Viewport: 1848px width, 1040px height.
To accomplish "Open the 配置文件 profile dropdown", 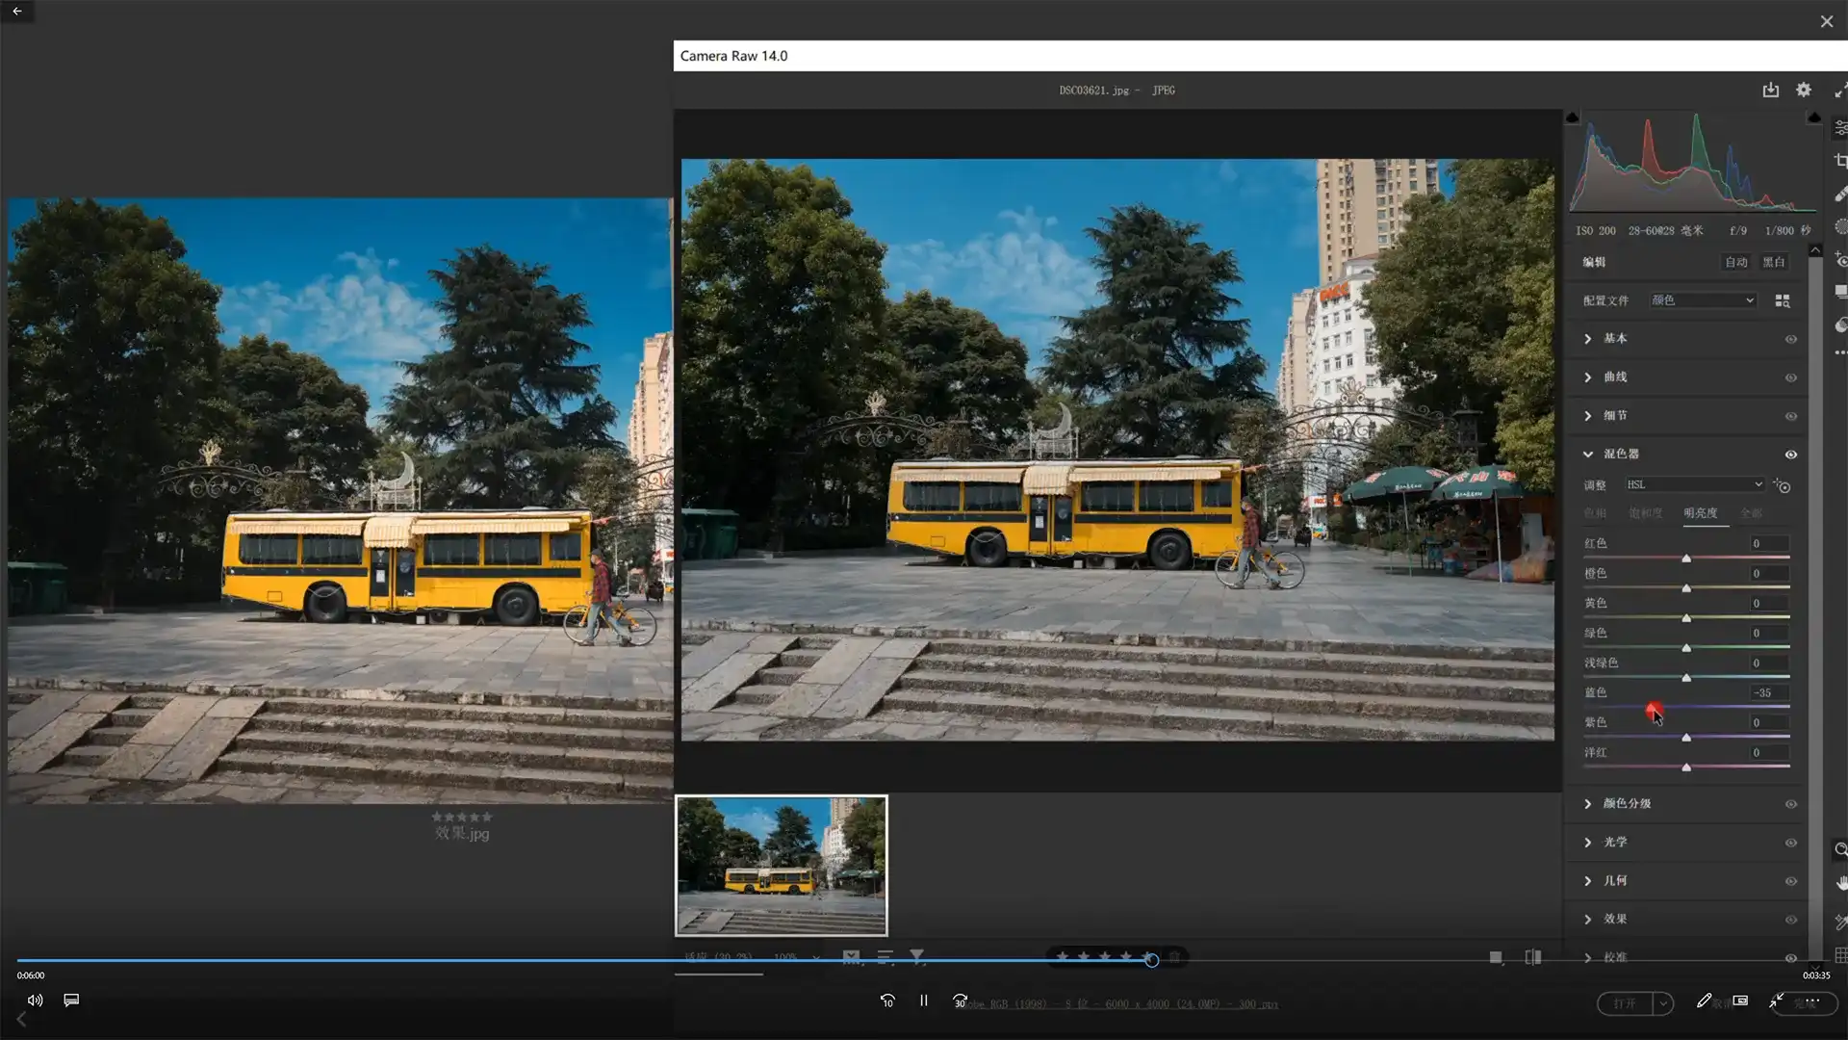I will coord(1703,300).
